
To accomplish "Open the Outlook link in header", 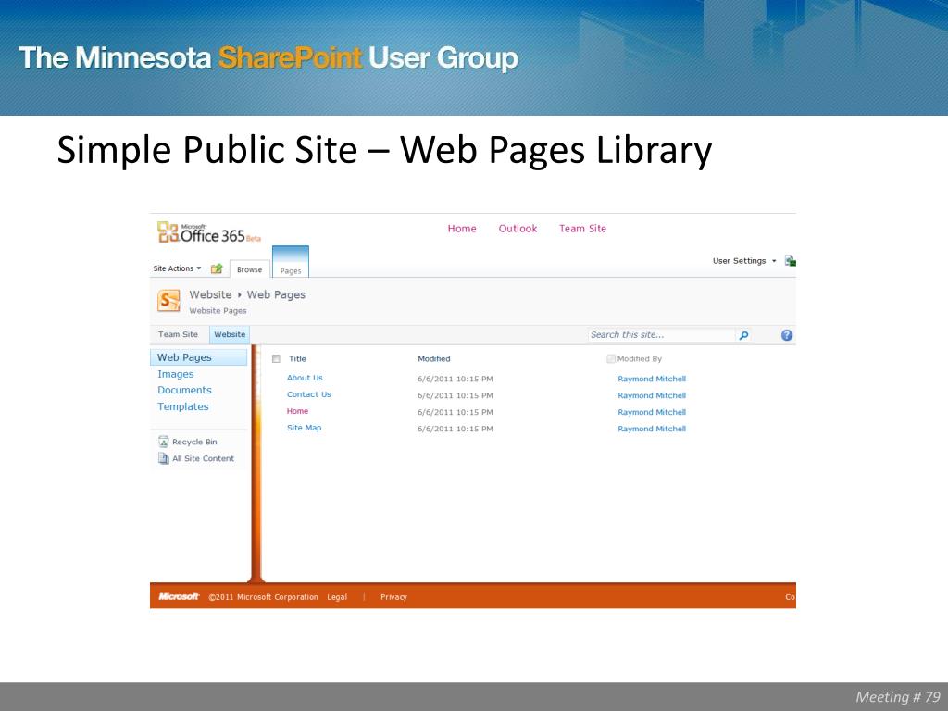I will tap(518, 229).
